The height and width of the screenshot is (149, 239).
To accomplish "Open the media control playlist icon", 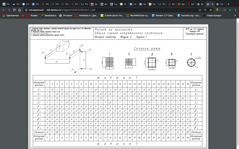I will [225, 10].
